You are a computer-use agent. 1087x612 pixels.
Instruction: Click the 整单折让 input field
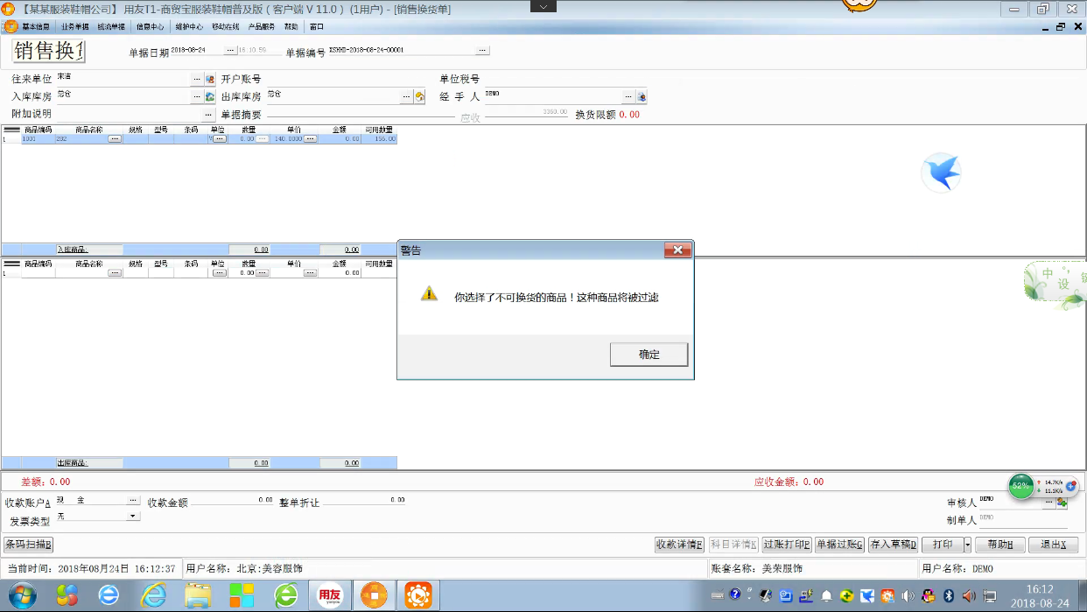(x=364, y=501)
